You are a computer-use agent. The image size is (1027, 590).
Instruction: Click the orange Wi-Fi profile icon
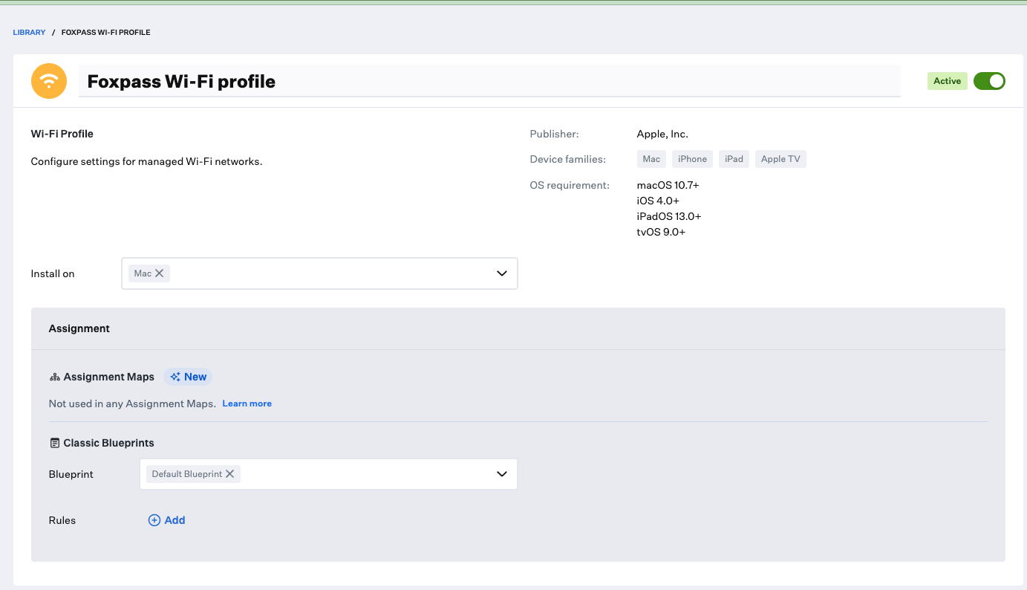[x=49, y=80]
